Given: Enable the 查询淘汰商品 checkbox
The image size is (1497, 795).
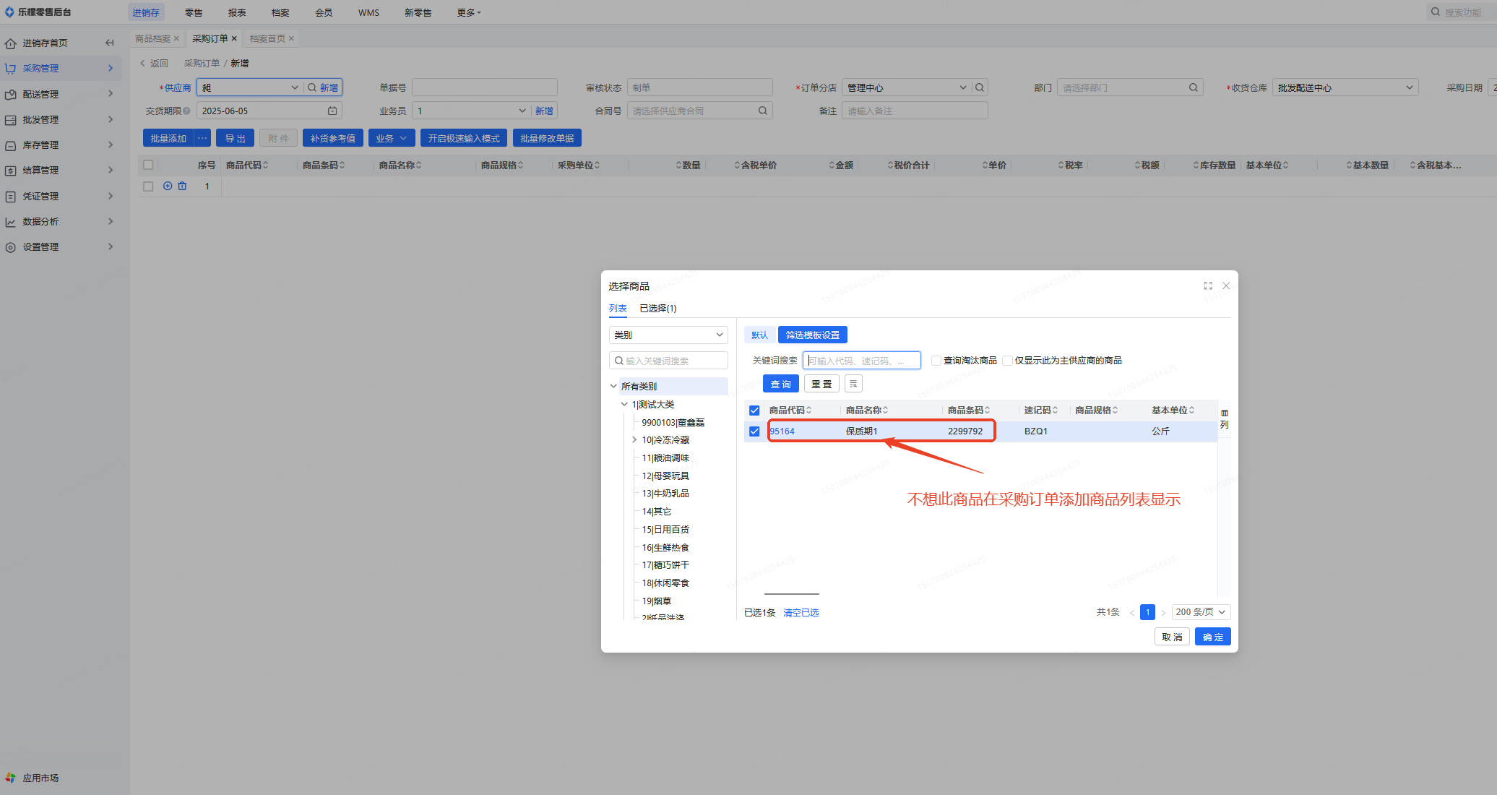Looking at the screenshot, I should pos(936,361).
